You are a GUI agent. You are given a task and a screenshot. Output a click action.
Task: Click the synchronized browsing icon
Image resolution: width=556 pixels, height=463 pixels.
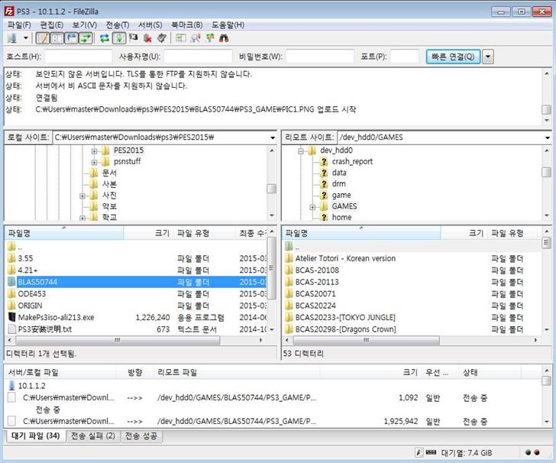(x=209, y=37)
